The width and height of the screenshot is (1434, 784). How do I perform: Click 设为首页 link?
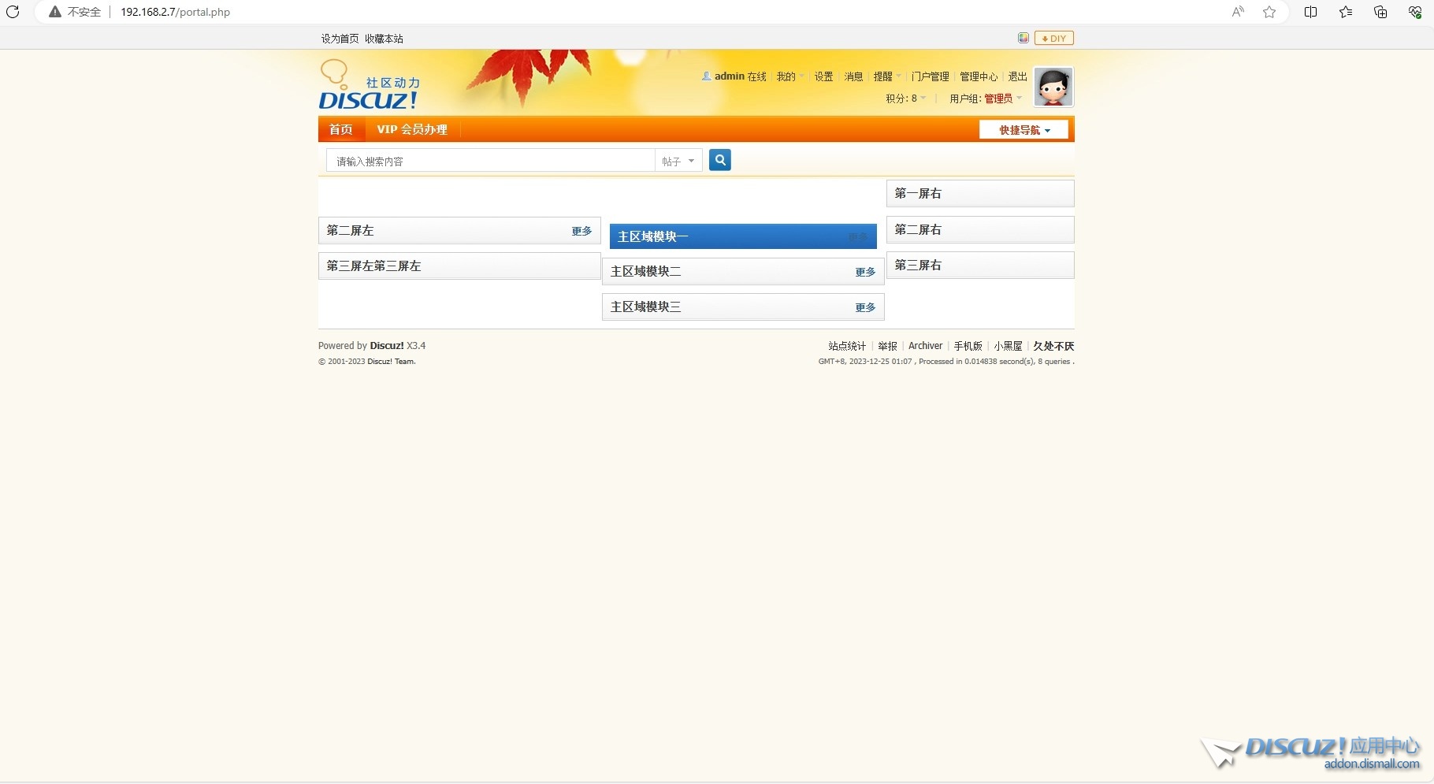pyautogui.click(x=340, y=39)
